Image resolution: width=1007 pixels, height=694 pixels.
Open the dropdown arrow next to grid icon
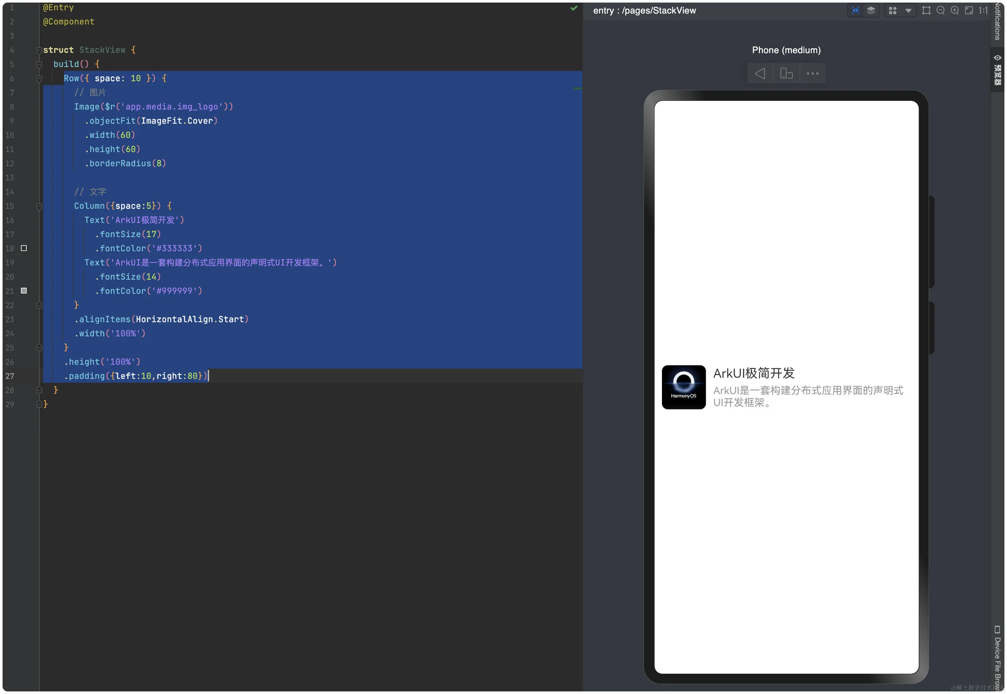pyautogui.click(x=908, y=10)
